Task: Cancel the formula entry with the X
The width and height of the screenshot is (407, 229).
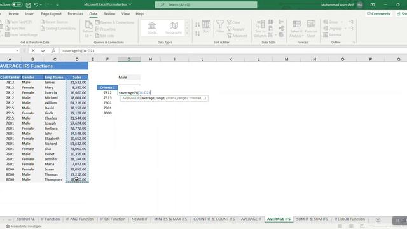Action: click(x=33, y=51)
